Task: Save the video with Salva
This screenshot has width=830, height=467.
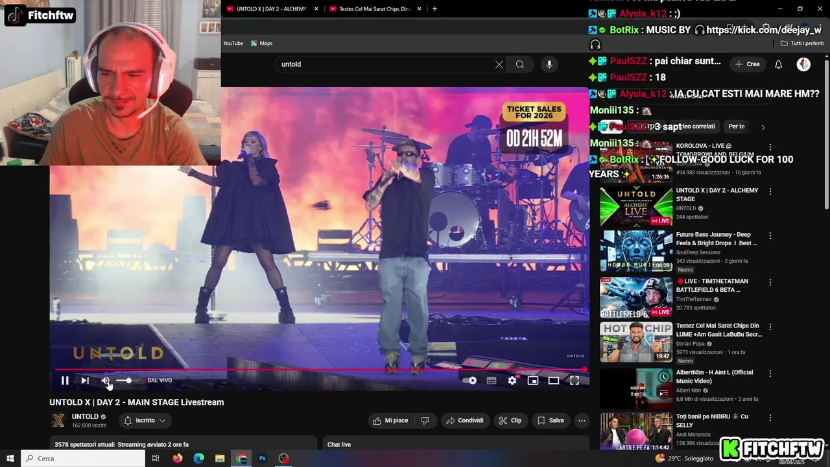Action: [551, 420]
